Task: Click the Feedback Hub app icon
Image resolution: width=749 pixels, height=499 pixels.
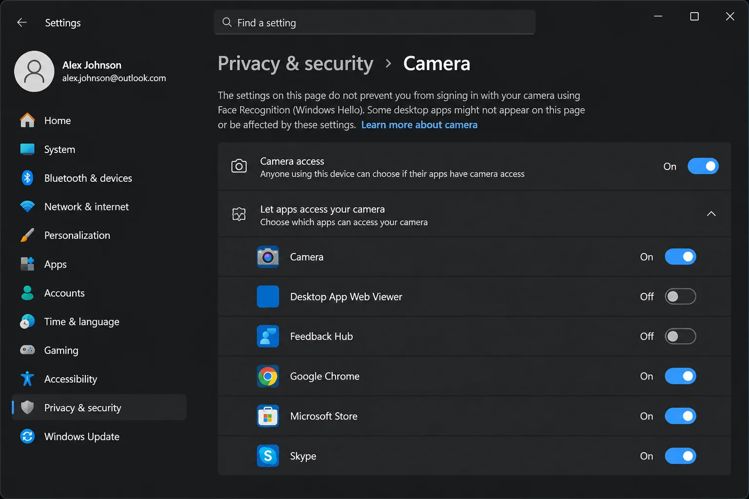Action: [268, 336]
